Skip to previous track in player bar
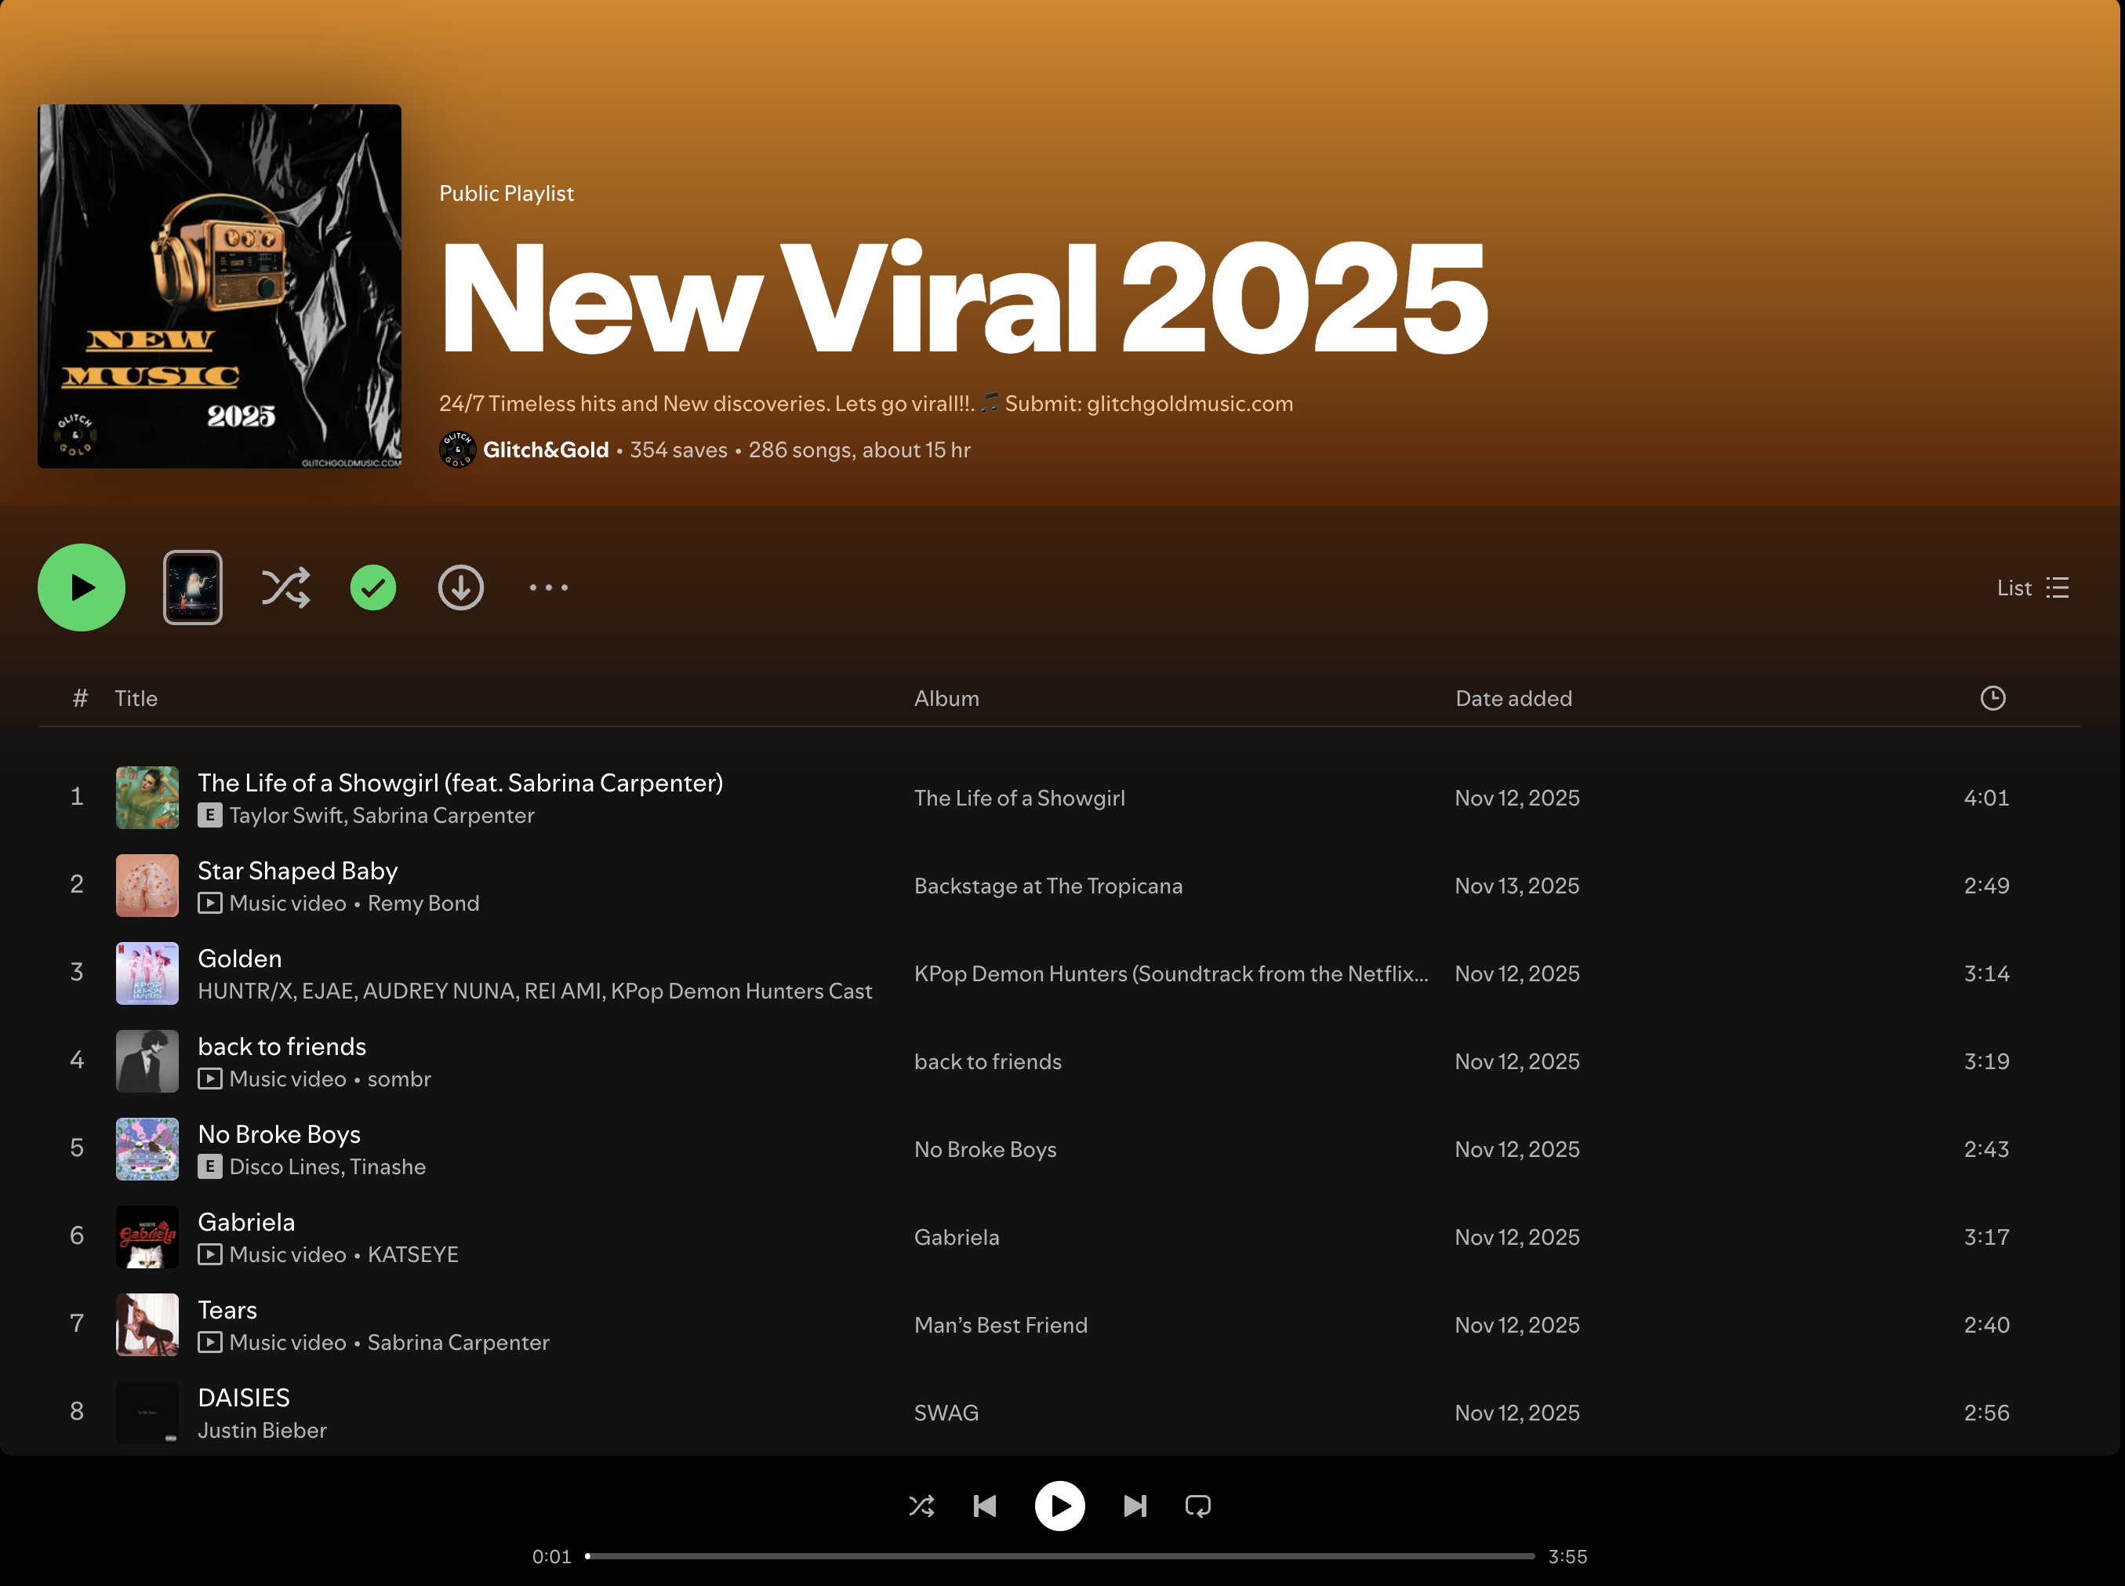 (985, 1505)
